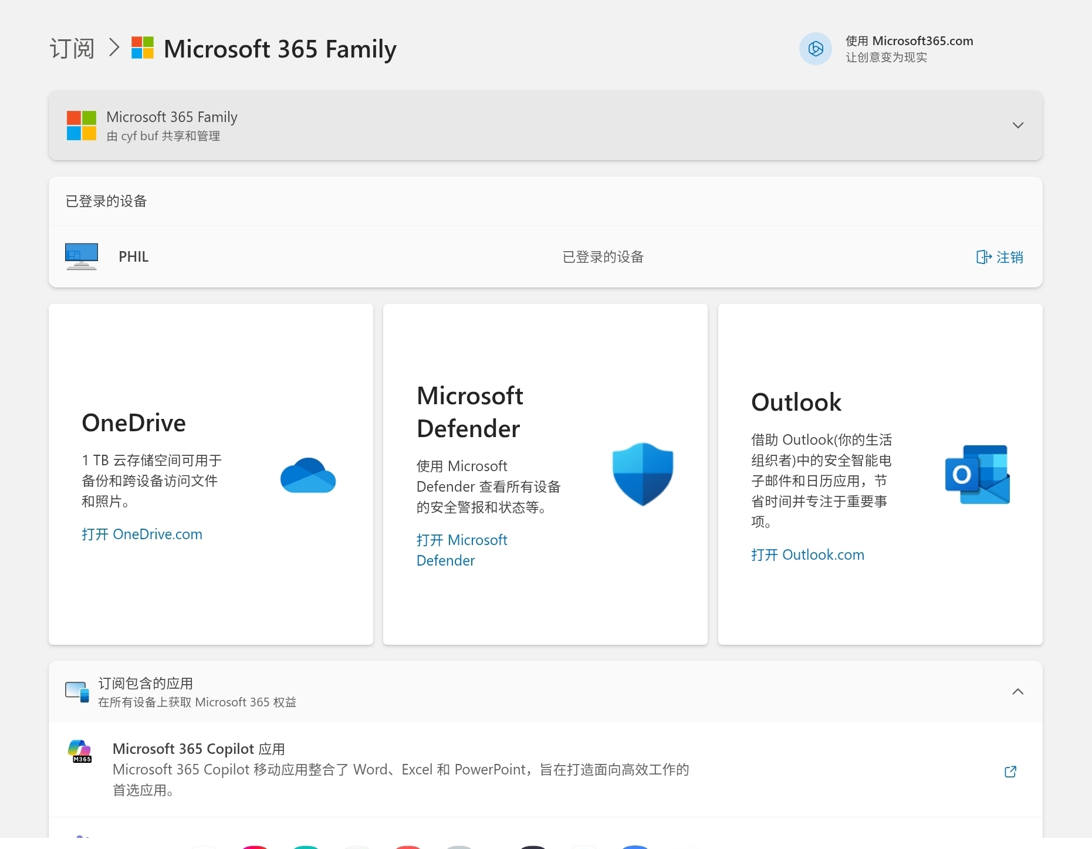1092x849 pixels.
Task: Click the Microsoft 365 Family page title
Action: (x=280, y=49)
